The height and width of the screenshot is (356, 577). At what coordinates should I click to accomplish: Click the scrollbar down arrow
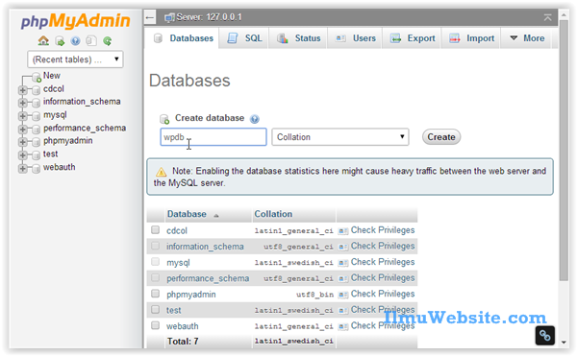564,342
